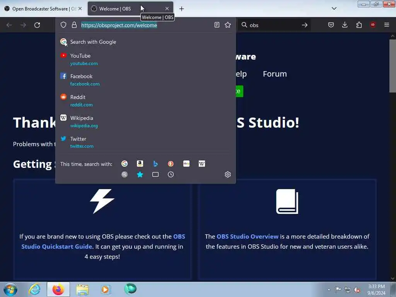Select the Reddit suggestion
This screenshot has height=297, width=396.
coord(145,101)
